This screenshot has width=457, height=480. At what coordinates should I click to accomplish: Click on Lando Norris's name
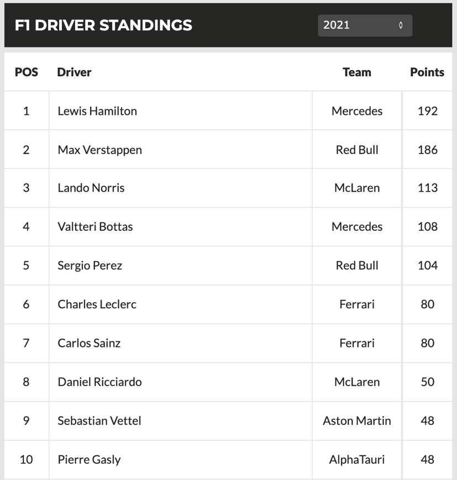[x=91, y=188]
